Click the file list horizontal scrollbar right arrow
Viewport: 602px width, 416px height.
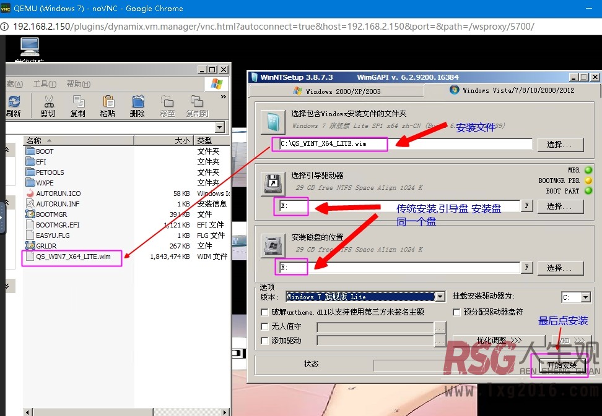pos(225,412)
